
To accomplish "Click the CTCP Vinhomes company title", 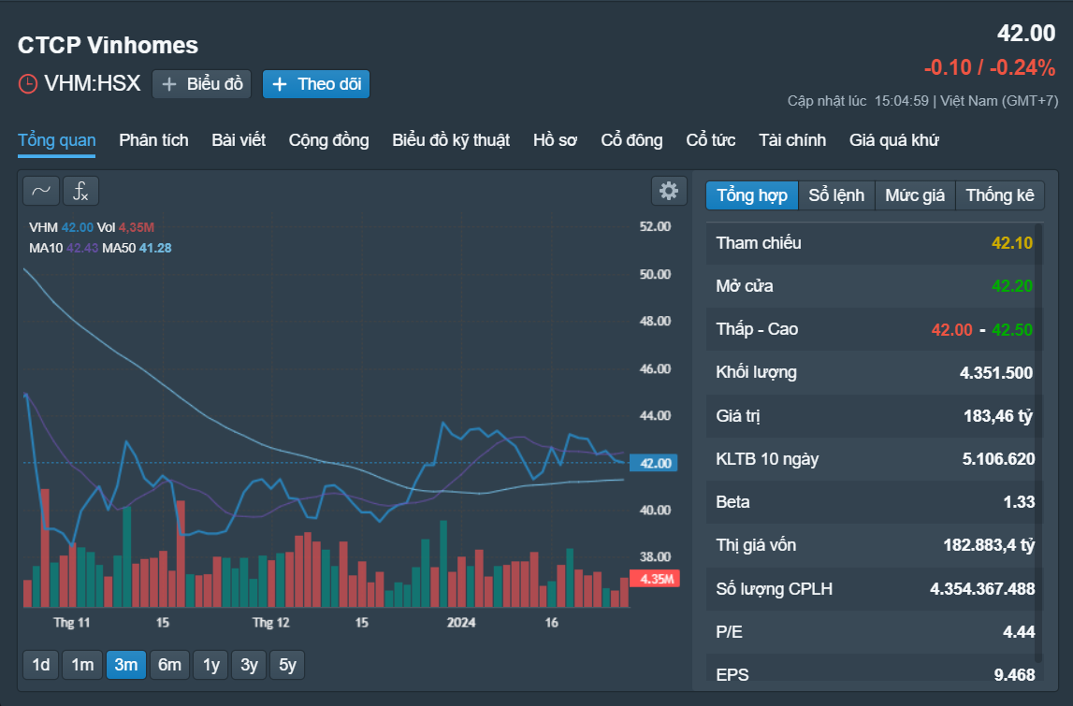I will click(x=109, y=45).
